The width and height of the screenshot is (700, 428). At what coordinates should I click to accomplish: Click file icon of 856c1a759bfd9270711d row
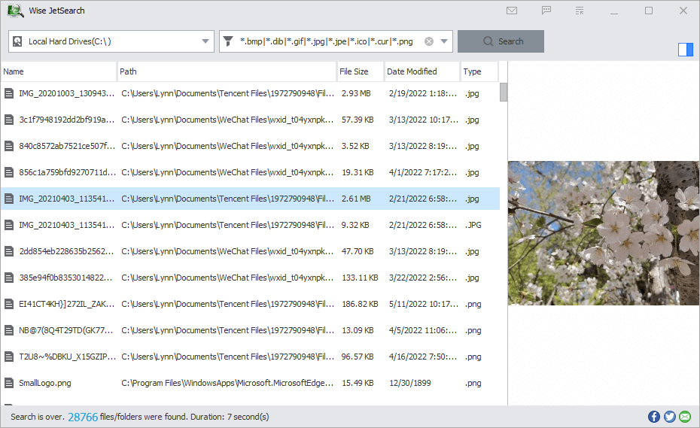pyautogui.click(x=9, y=172)
